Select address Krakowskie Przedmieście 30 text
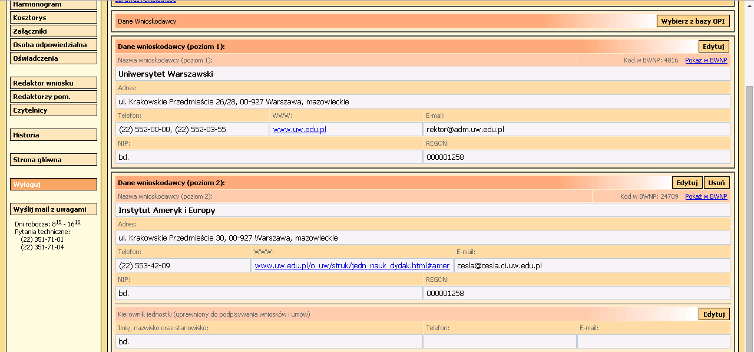The image size is (754, 352). click(x=228, y=238)
